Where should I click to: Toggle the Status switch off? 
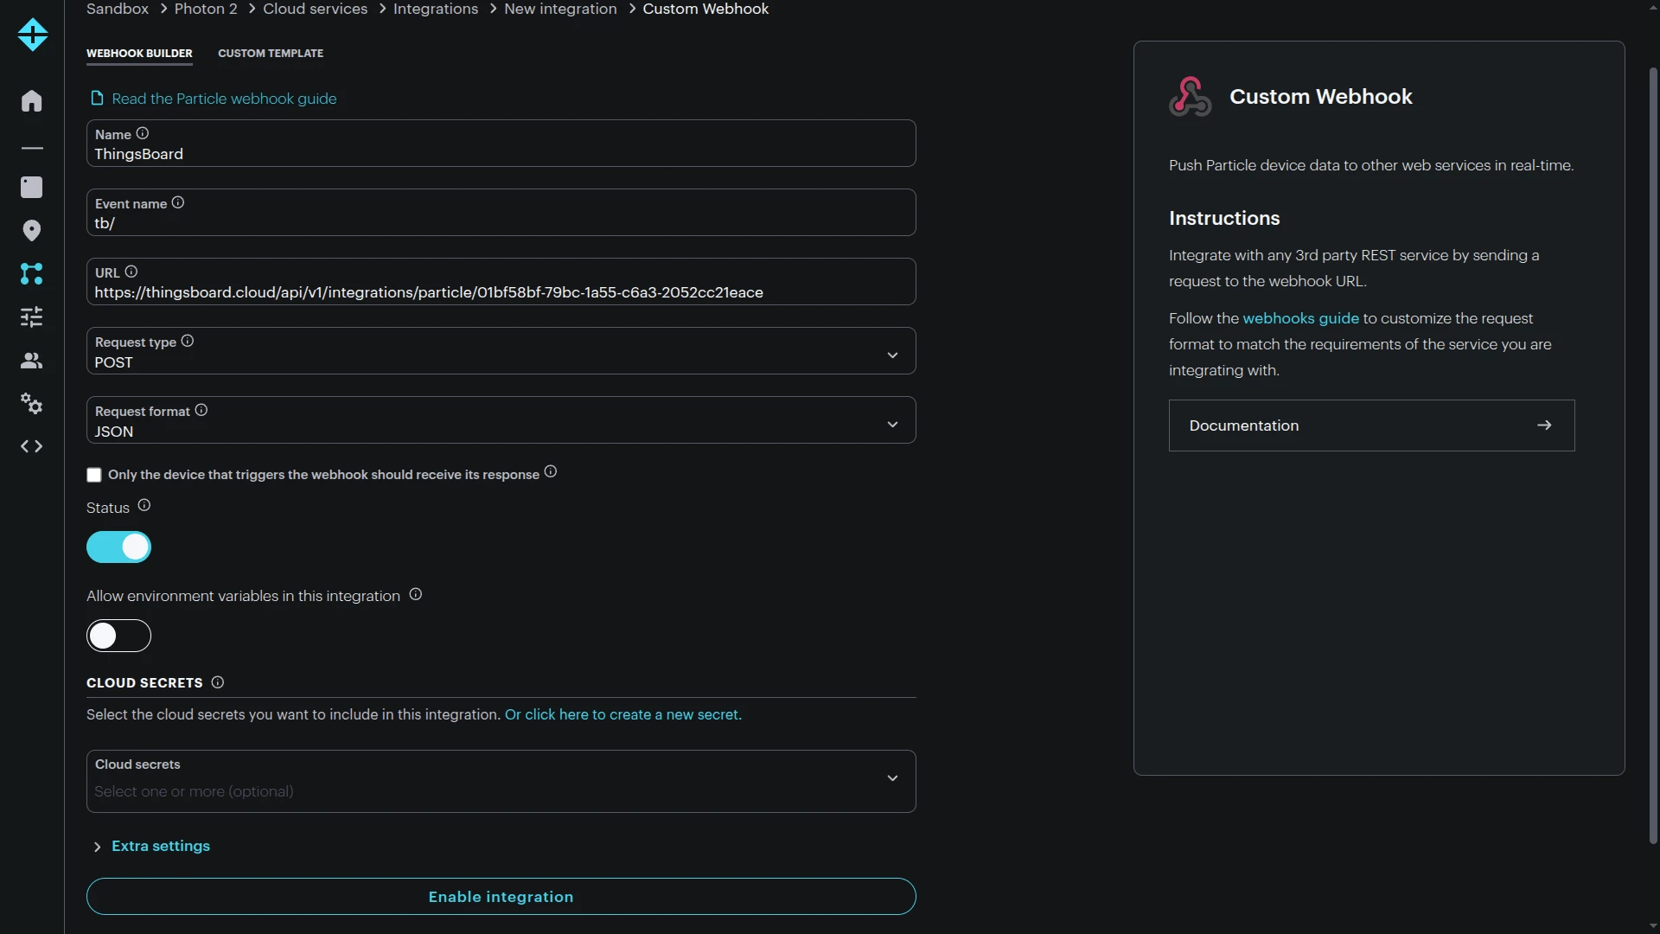tap(118, 547)
